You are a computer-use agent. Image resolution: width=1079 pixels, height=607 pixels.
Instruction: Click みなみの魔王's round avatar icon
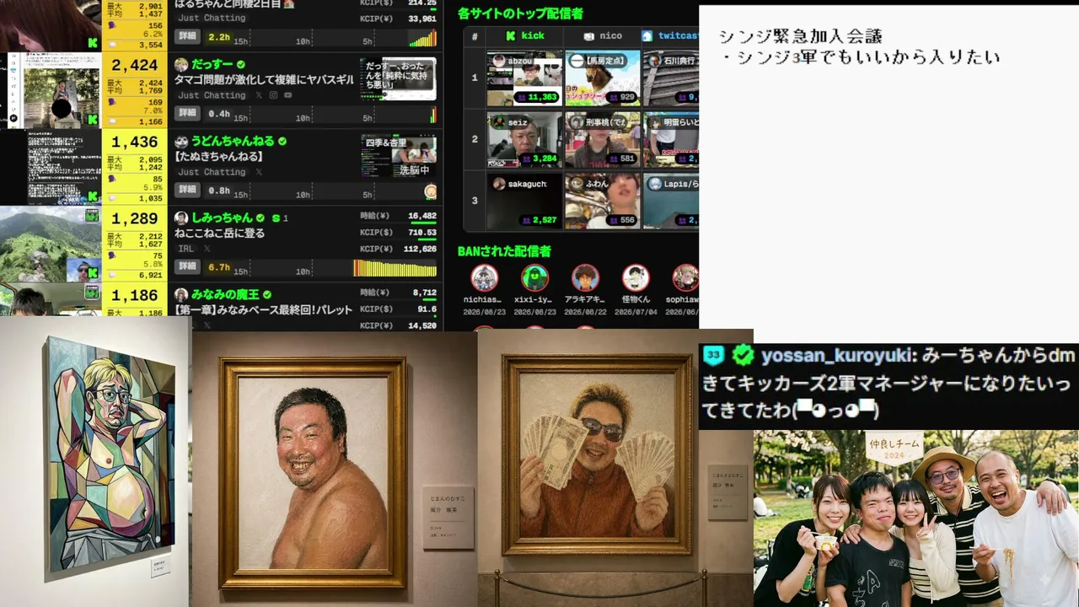tap(181, 295)
